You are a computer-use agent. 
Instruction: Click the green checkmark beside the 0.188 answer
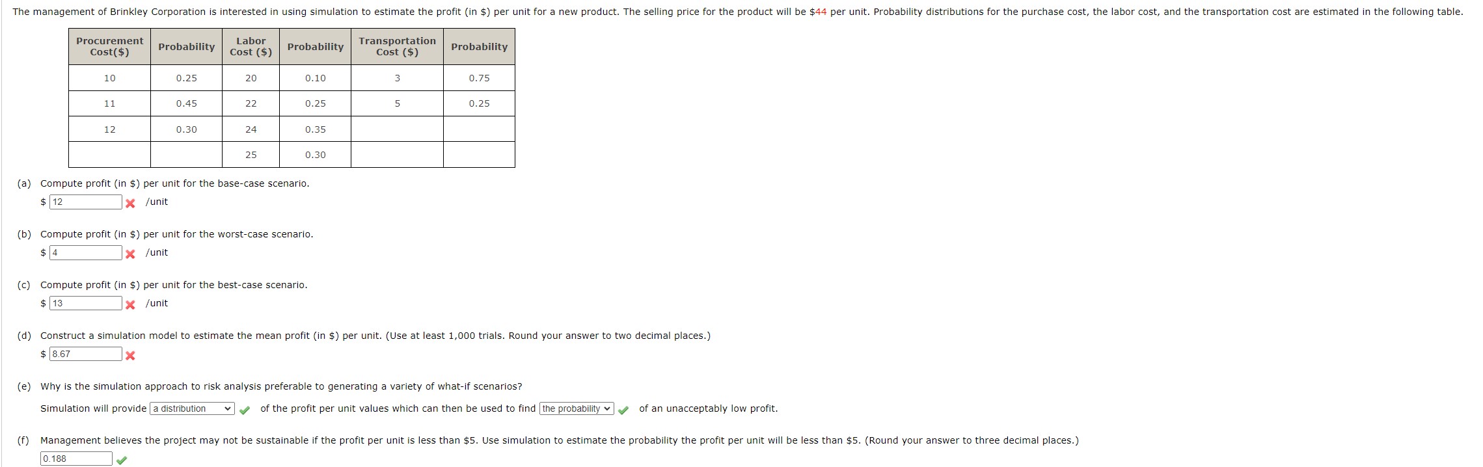[122, 459]
